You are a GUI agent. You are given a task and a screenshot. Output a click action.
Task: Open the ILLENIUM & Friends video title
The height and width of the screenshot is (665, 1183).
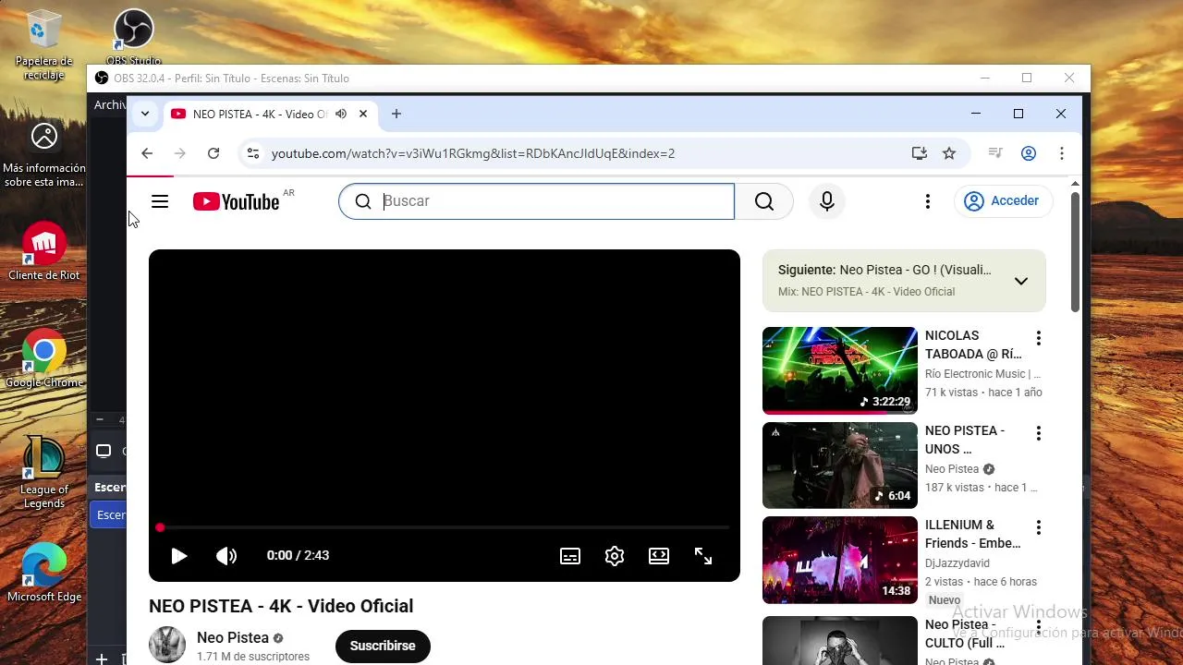pyautogui.click(x=973, y=534)
